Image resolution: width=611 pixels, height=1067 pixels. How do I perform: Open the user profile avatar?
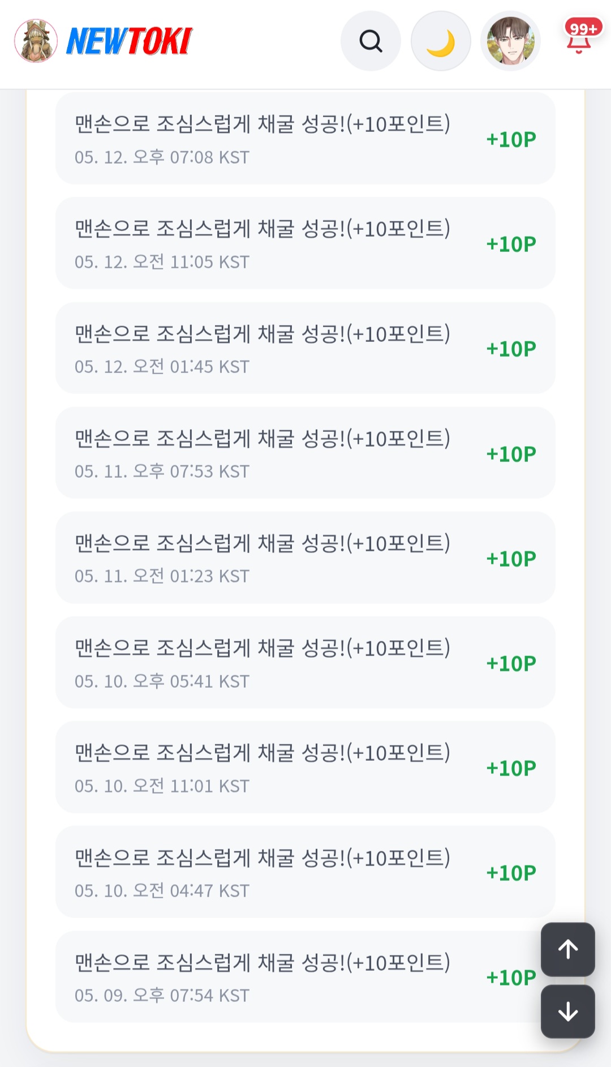(510, 41)
